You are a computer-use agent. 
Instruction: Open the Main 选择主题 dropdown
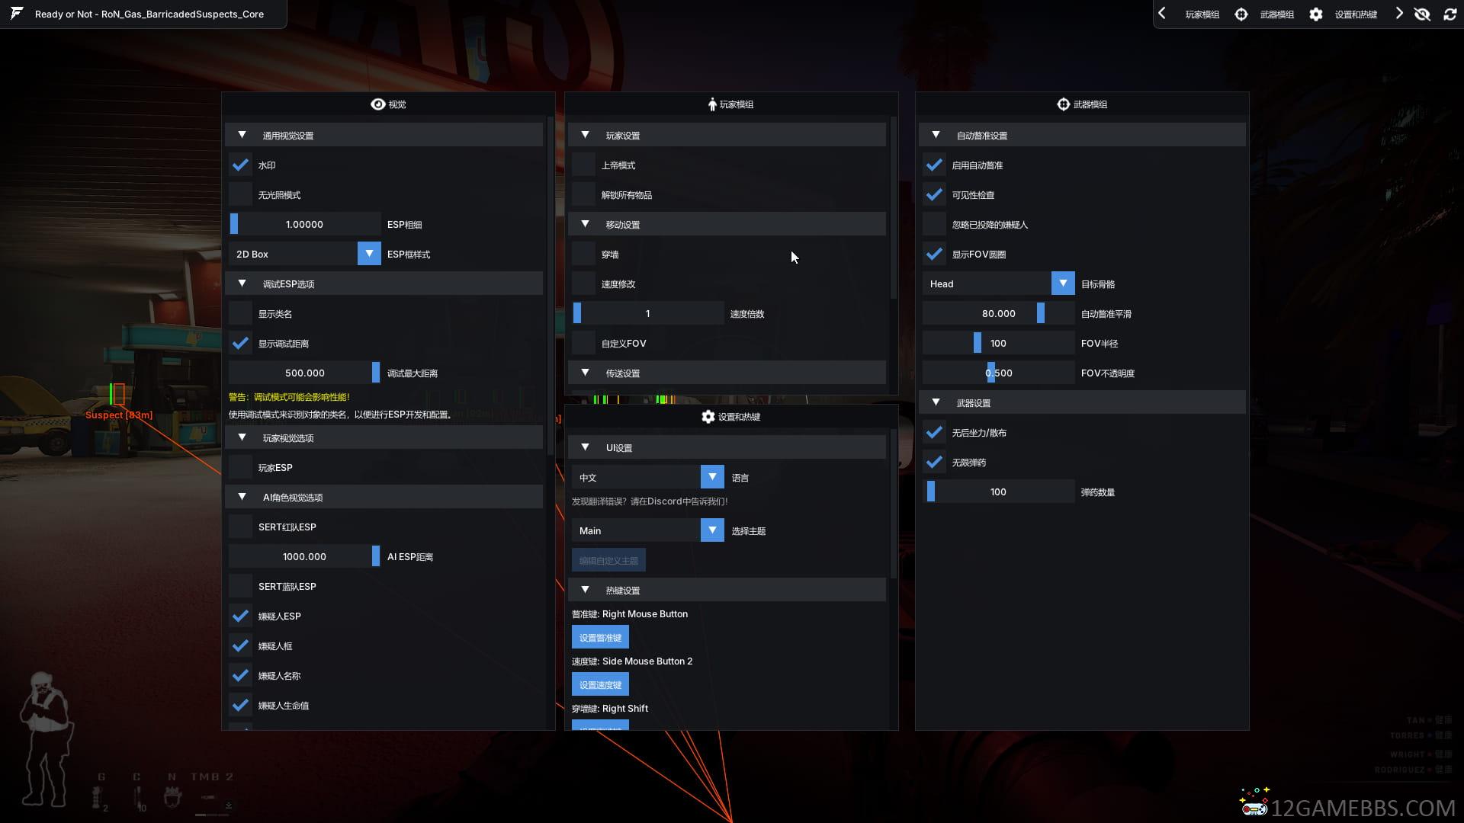click(x=648, y=530)
